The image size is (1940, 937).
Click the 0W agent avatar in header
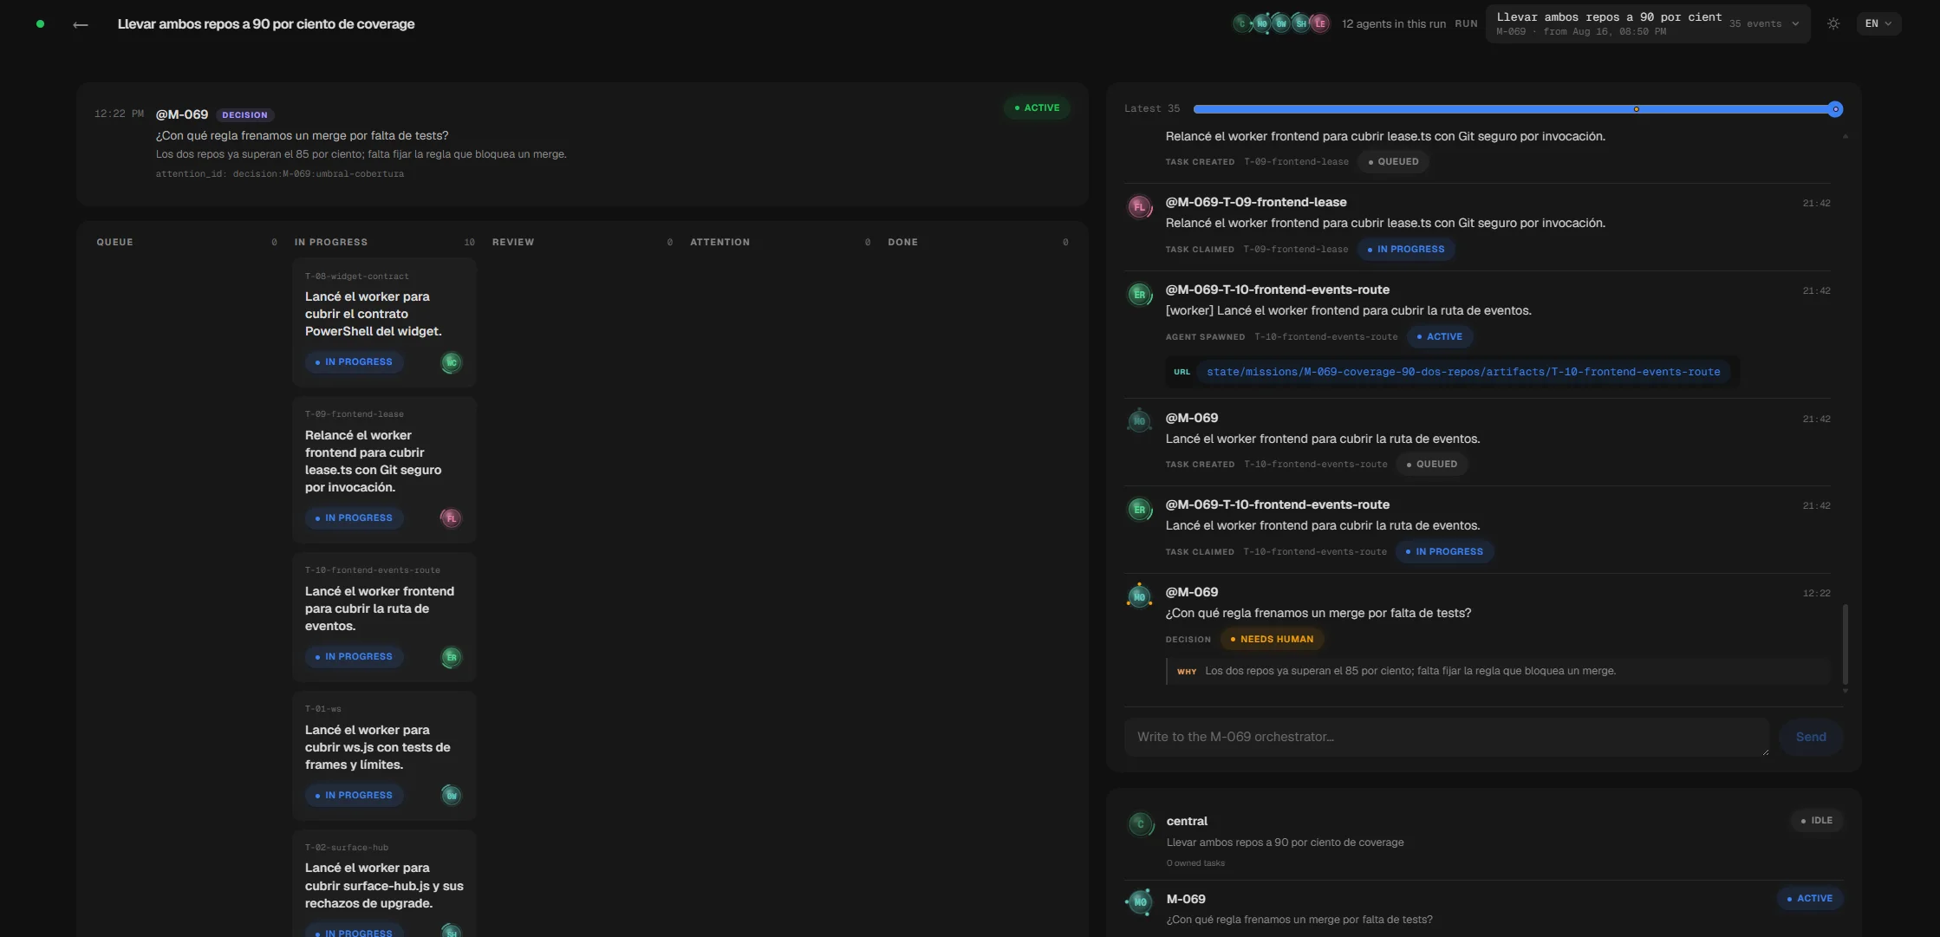pyautogui.click(x=1280, y=23)
